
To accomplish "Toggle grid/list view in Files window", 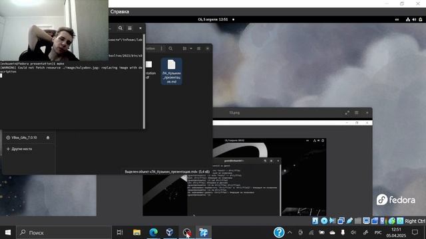I will (185, 48).
